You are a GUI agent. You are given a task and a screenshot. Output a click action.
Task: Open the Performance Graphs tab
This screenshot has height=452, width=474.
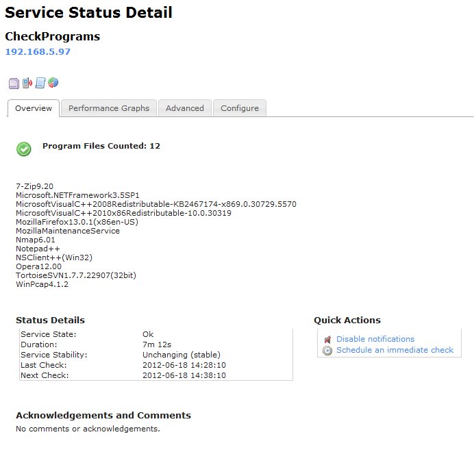109,108
